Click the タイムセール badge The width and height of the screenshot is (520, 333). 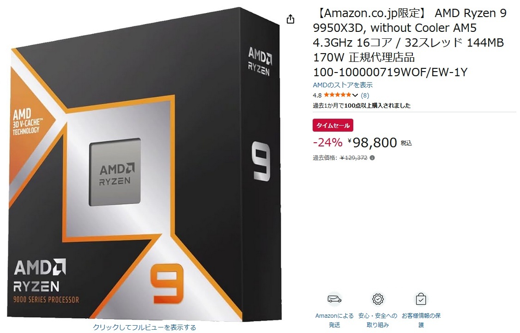(x=333, y=125)
